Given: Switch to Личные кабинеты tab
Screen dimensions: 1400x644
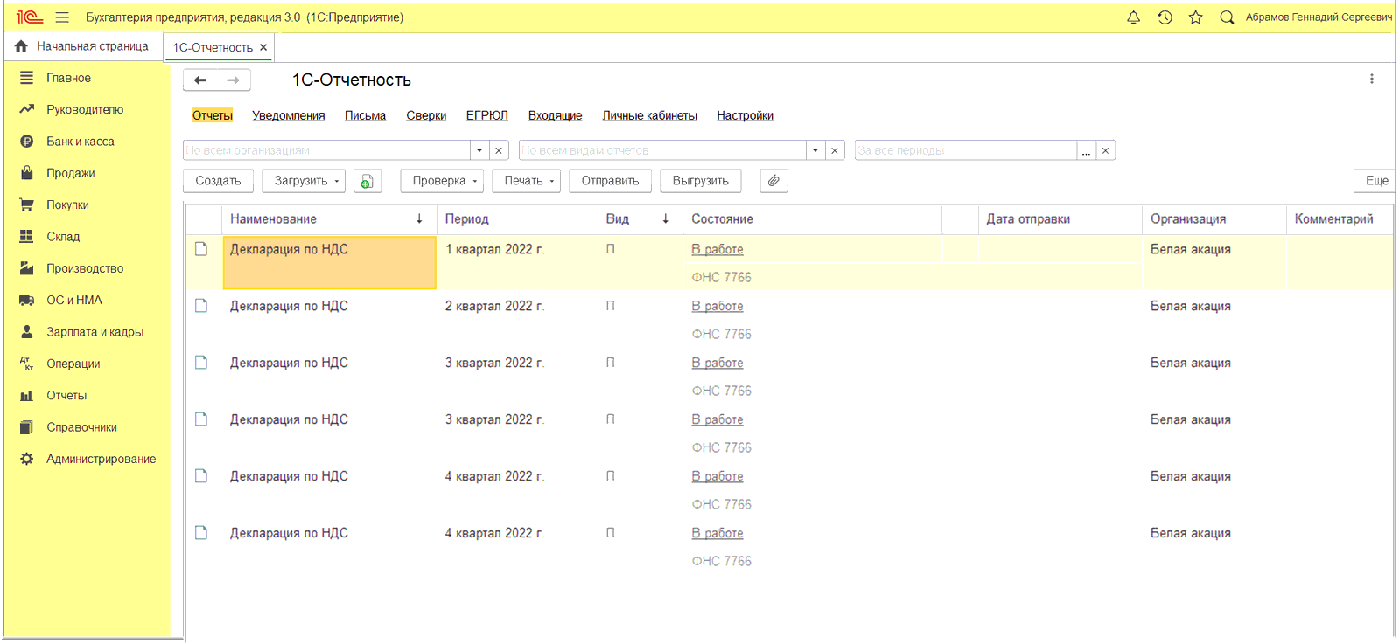Looking at the screenshot, I should click(x=649, y=115).
